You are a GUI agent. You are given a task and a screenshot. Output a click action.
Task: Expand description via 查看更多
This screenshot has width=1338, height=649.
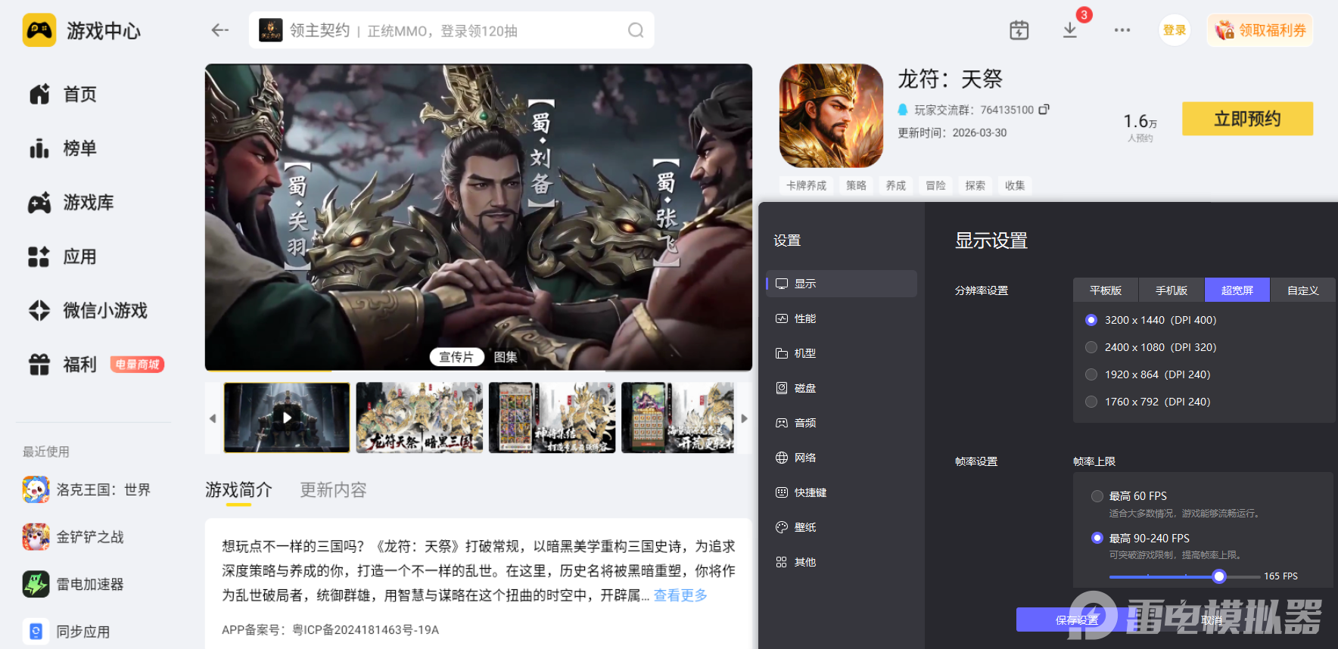(680, 595)
